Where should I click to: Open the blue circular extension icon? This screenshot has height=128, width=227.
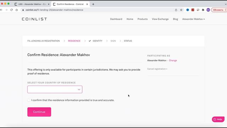188,10
